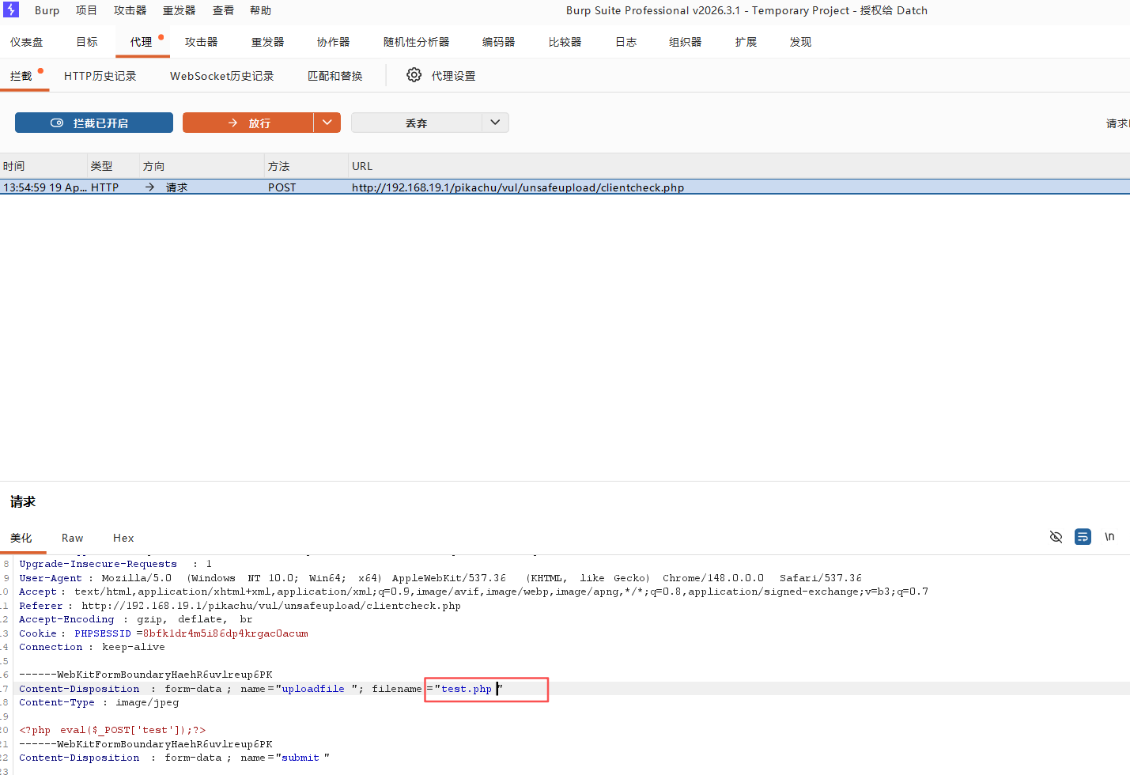Select the intercepted clientcheck.php request URL
Viewport: 1130px width, 775px height.
tap(518, 187)
